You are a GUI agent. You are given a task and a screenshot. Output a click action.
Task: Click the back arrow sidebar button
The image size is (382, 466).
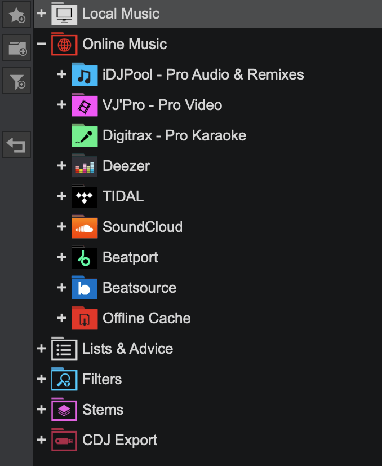tap(16, 145)
